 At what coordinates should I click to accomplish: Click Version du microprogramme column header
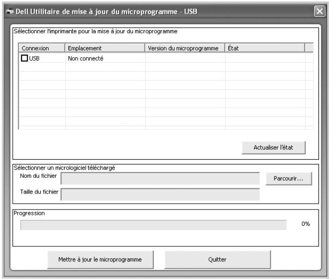pos(185,48)
